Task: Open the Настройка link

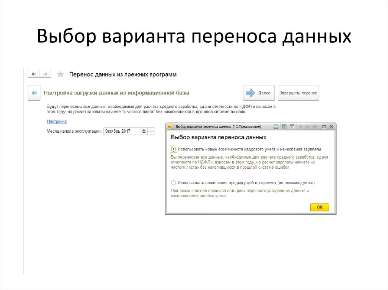Action: click(x=56, y=121)
